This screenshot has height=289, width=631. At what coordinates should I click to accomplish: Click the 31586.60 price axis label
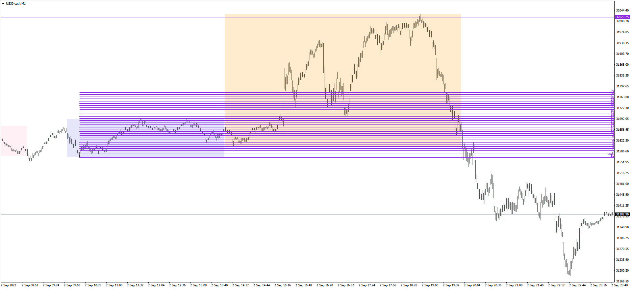[622, 151]
